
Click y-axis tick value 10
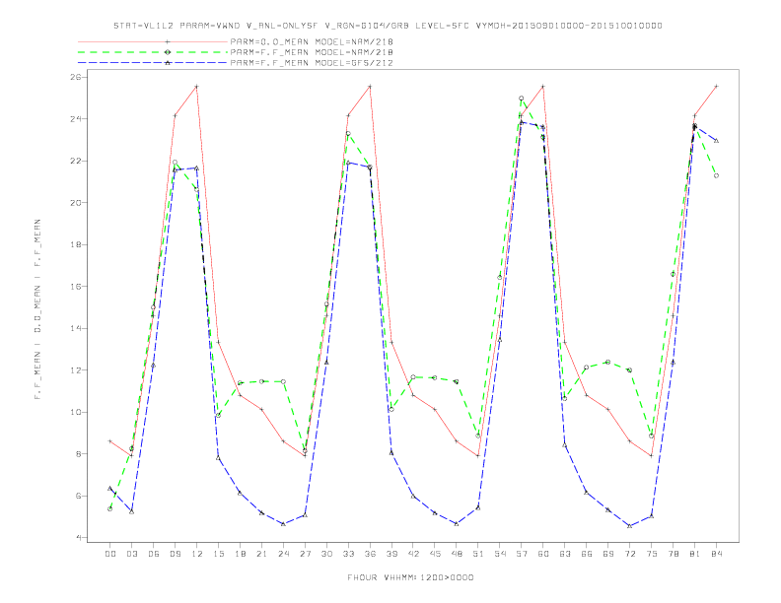point(76,413)
